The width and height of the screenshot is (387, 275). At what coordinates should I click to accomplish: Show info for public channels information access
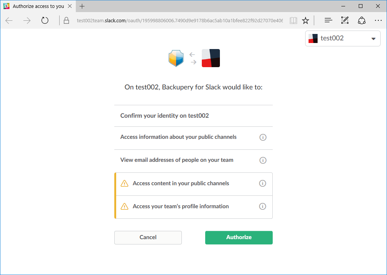coord(263,137)
